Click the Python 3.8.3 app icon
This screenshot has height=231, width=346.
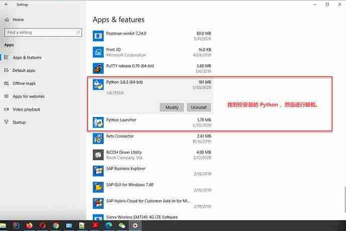coord(98,84)
